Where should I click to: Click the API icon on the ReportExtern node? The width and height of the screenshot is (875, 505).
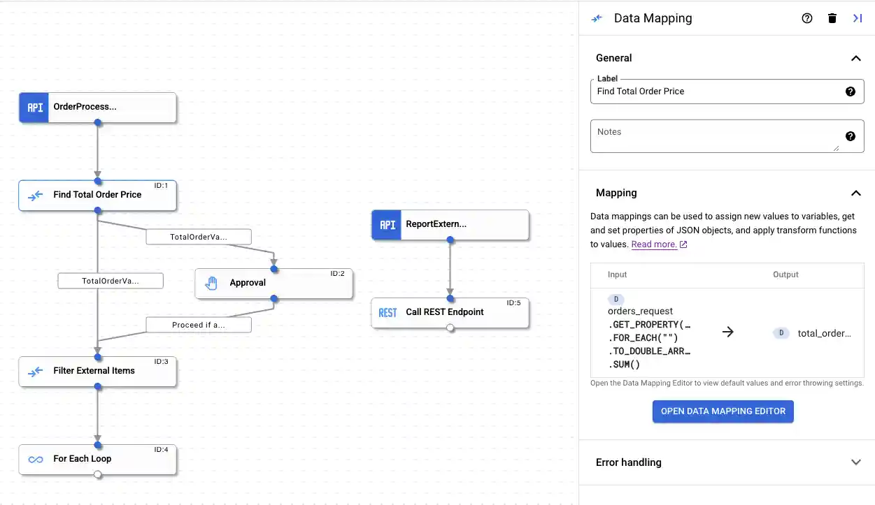pos(387,224)
